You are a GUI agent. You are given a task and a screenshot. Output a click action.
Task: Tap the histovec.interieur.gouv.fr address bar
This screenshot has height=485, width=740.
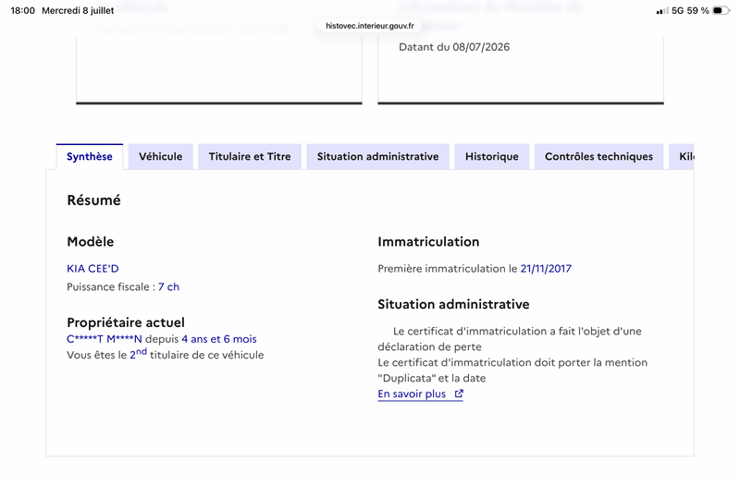[370, 26]
